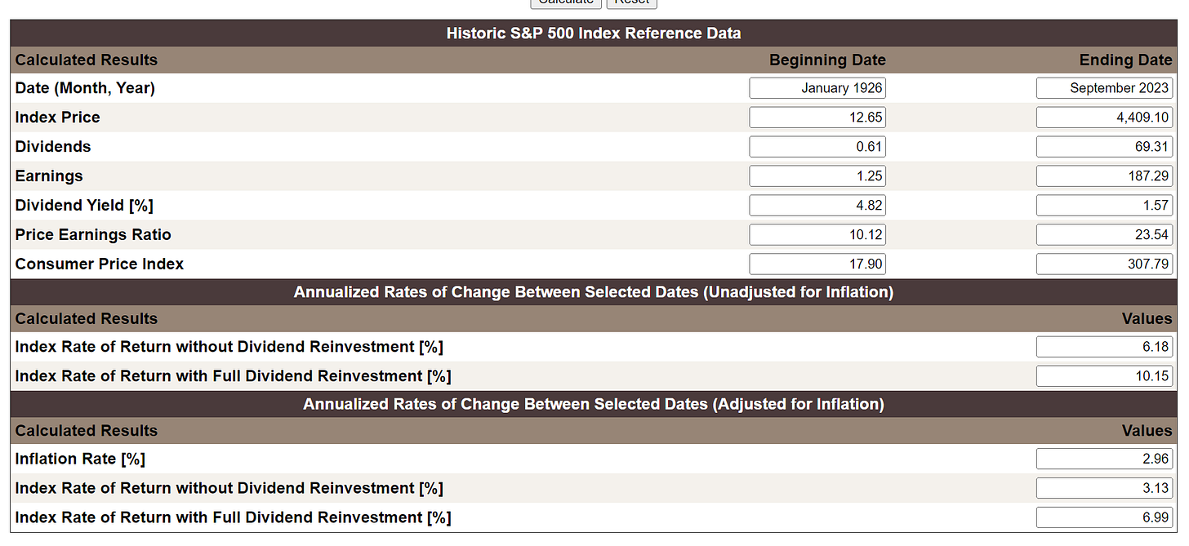Click the Beginning Date field showing January 1926

point(817,88)
